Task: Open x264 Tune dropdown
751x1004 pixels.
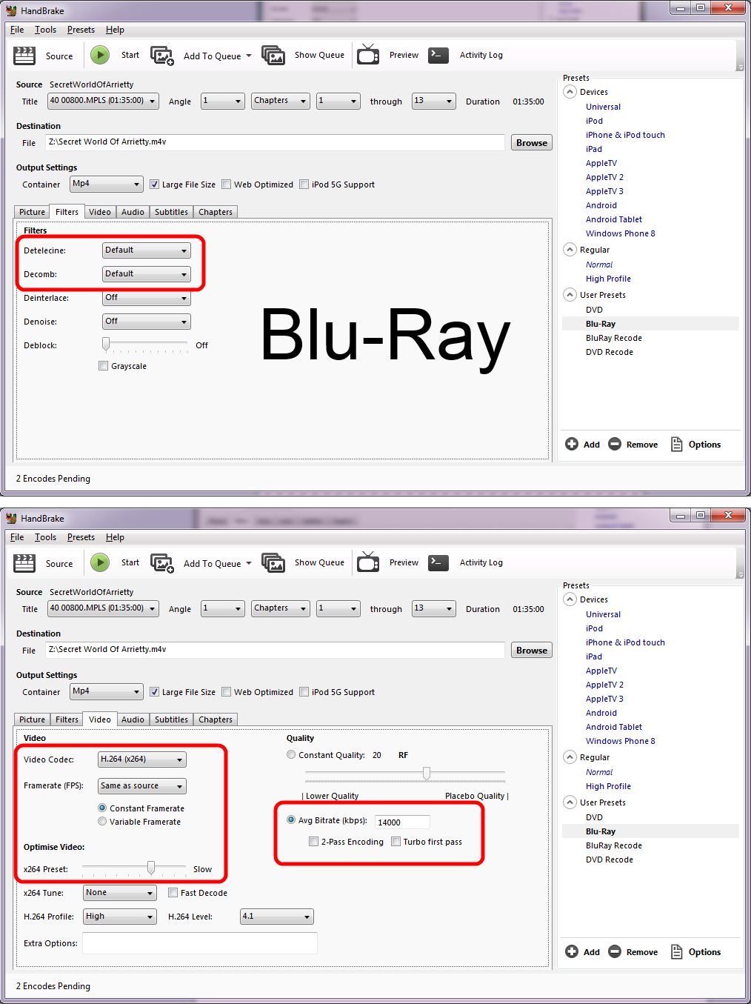Action: (119, 893)
